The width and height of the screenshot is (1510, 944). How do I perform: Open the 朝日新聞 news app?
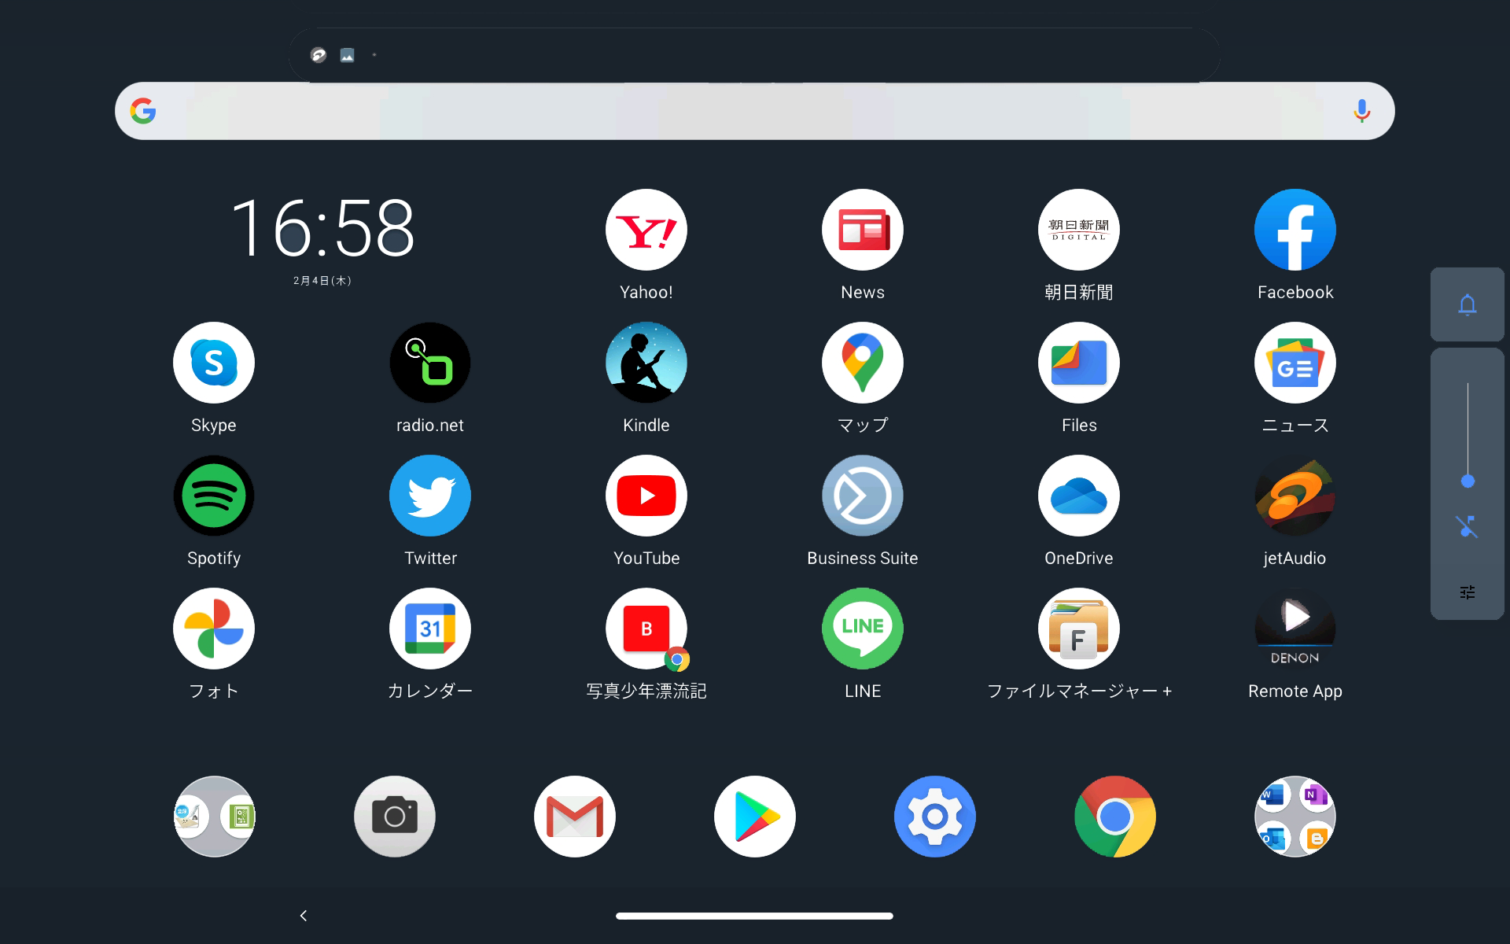[x=1078, y=230]
